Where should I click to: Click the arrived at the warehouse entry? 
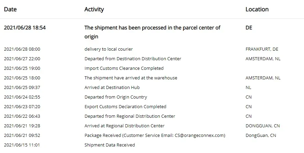[x=131, y=78]
